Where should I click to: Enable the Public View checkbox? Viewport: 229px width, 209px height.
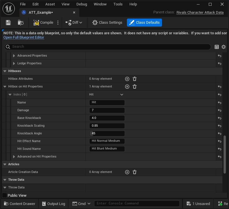coord(5,195)
